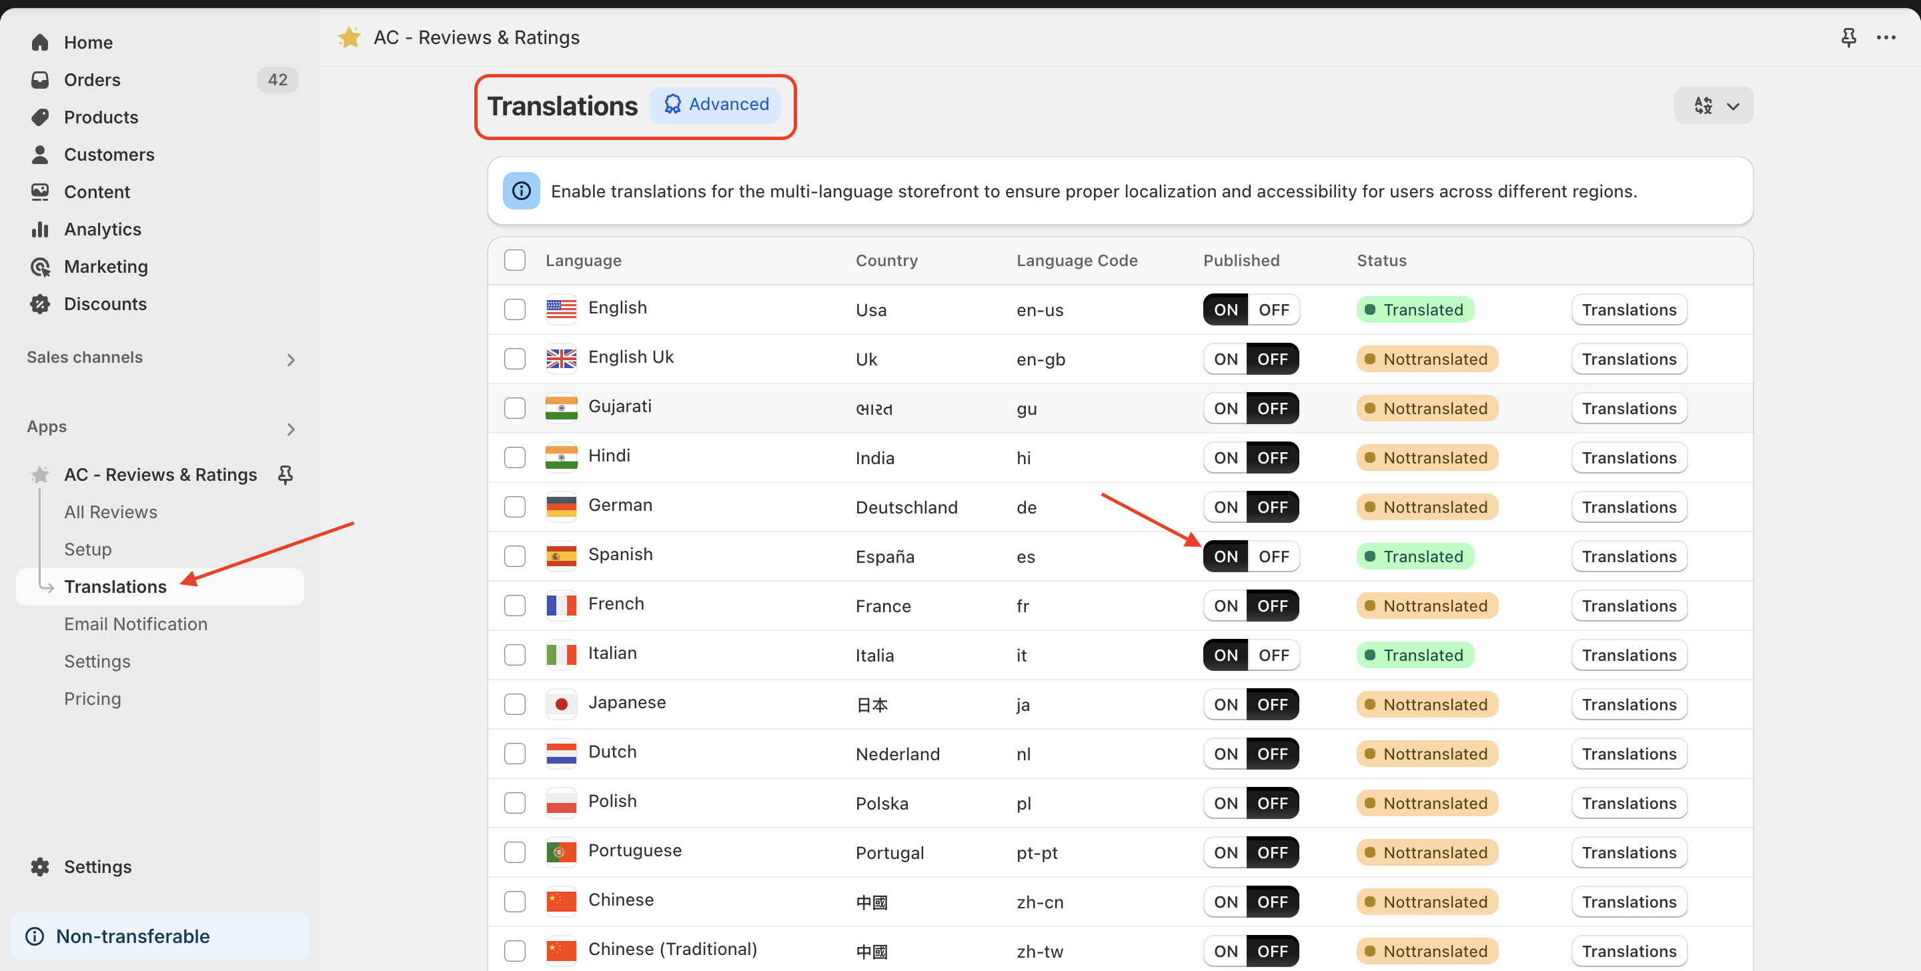Screen dimensions: 1921x971
Task: Click the Marketing target icon
Action: pyautogui.click(x=40, y=266)
